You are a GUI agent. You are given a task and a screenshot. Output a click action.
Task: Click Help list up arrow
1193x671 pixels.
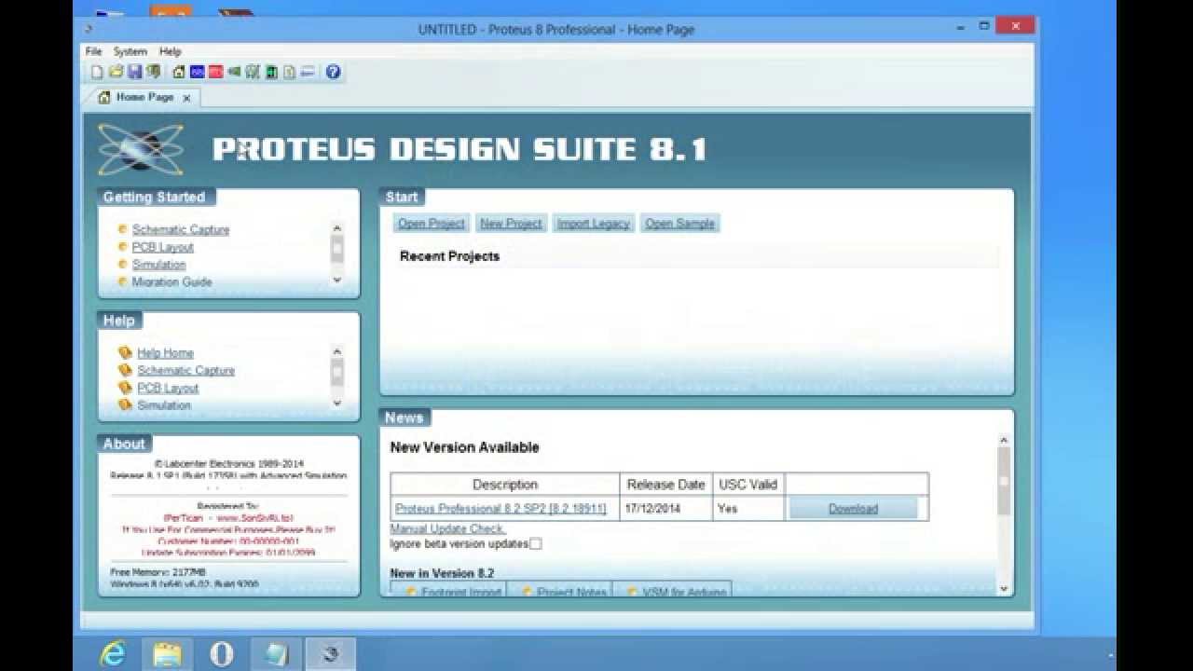337,350
